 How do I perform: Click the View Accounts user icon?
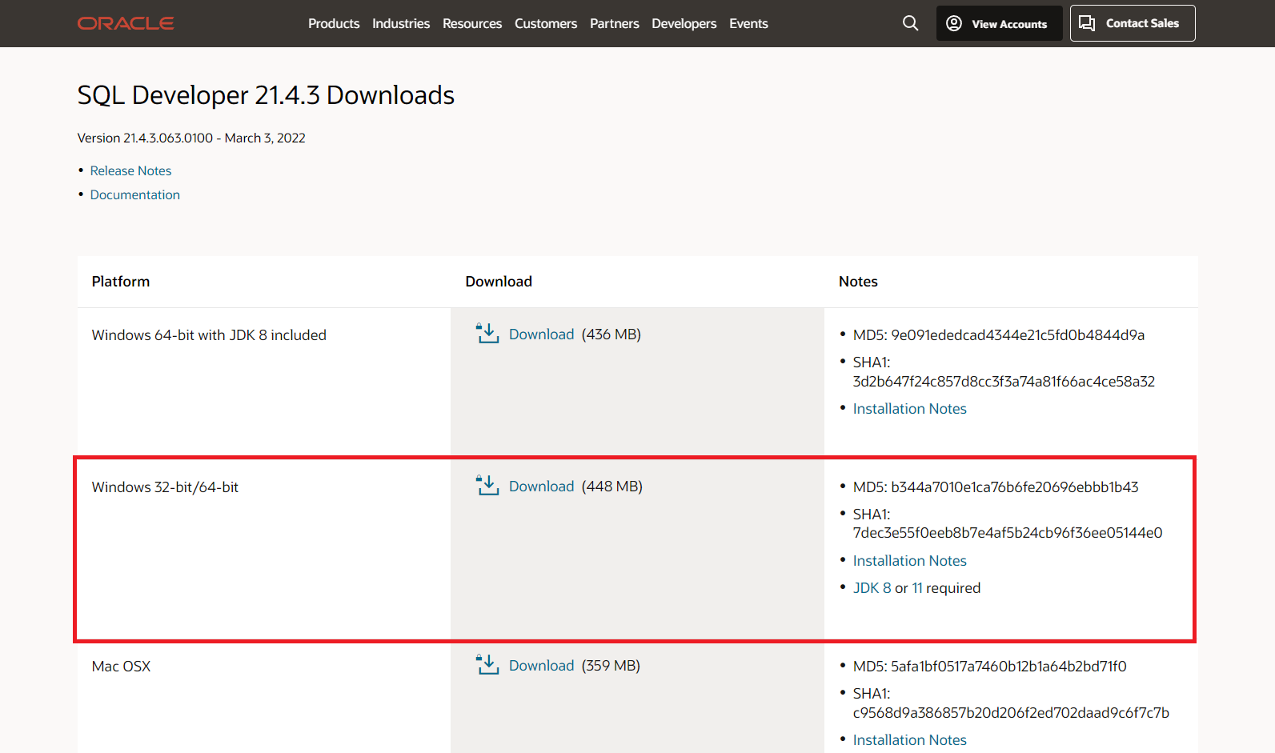(x=953, y=23)
